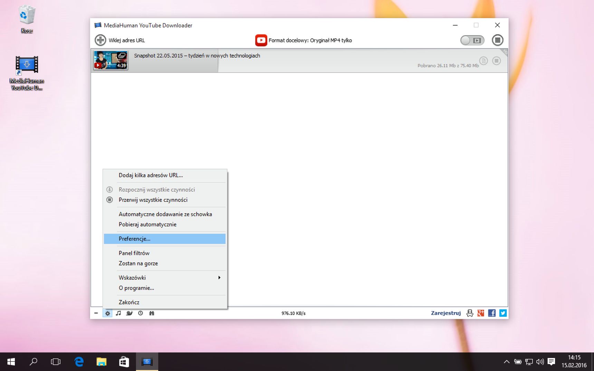Click the Facebook icon
The image size is (594, 371).
point(492,313)
